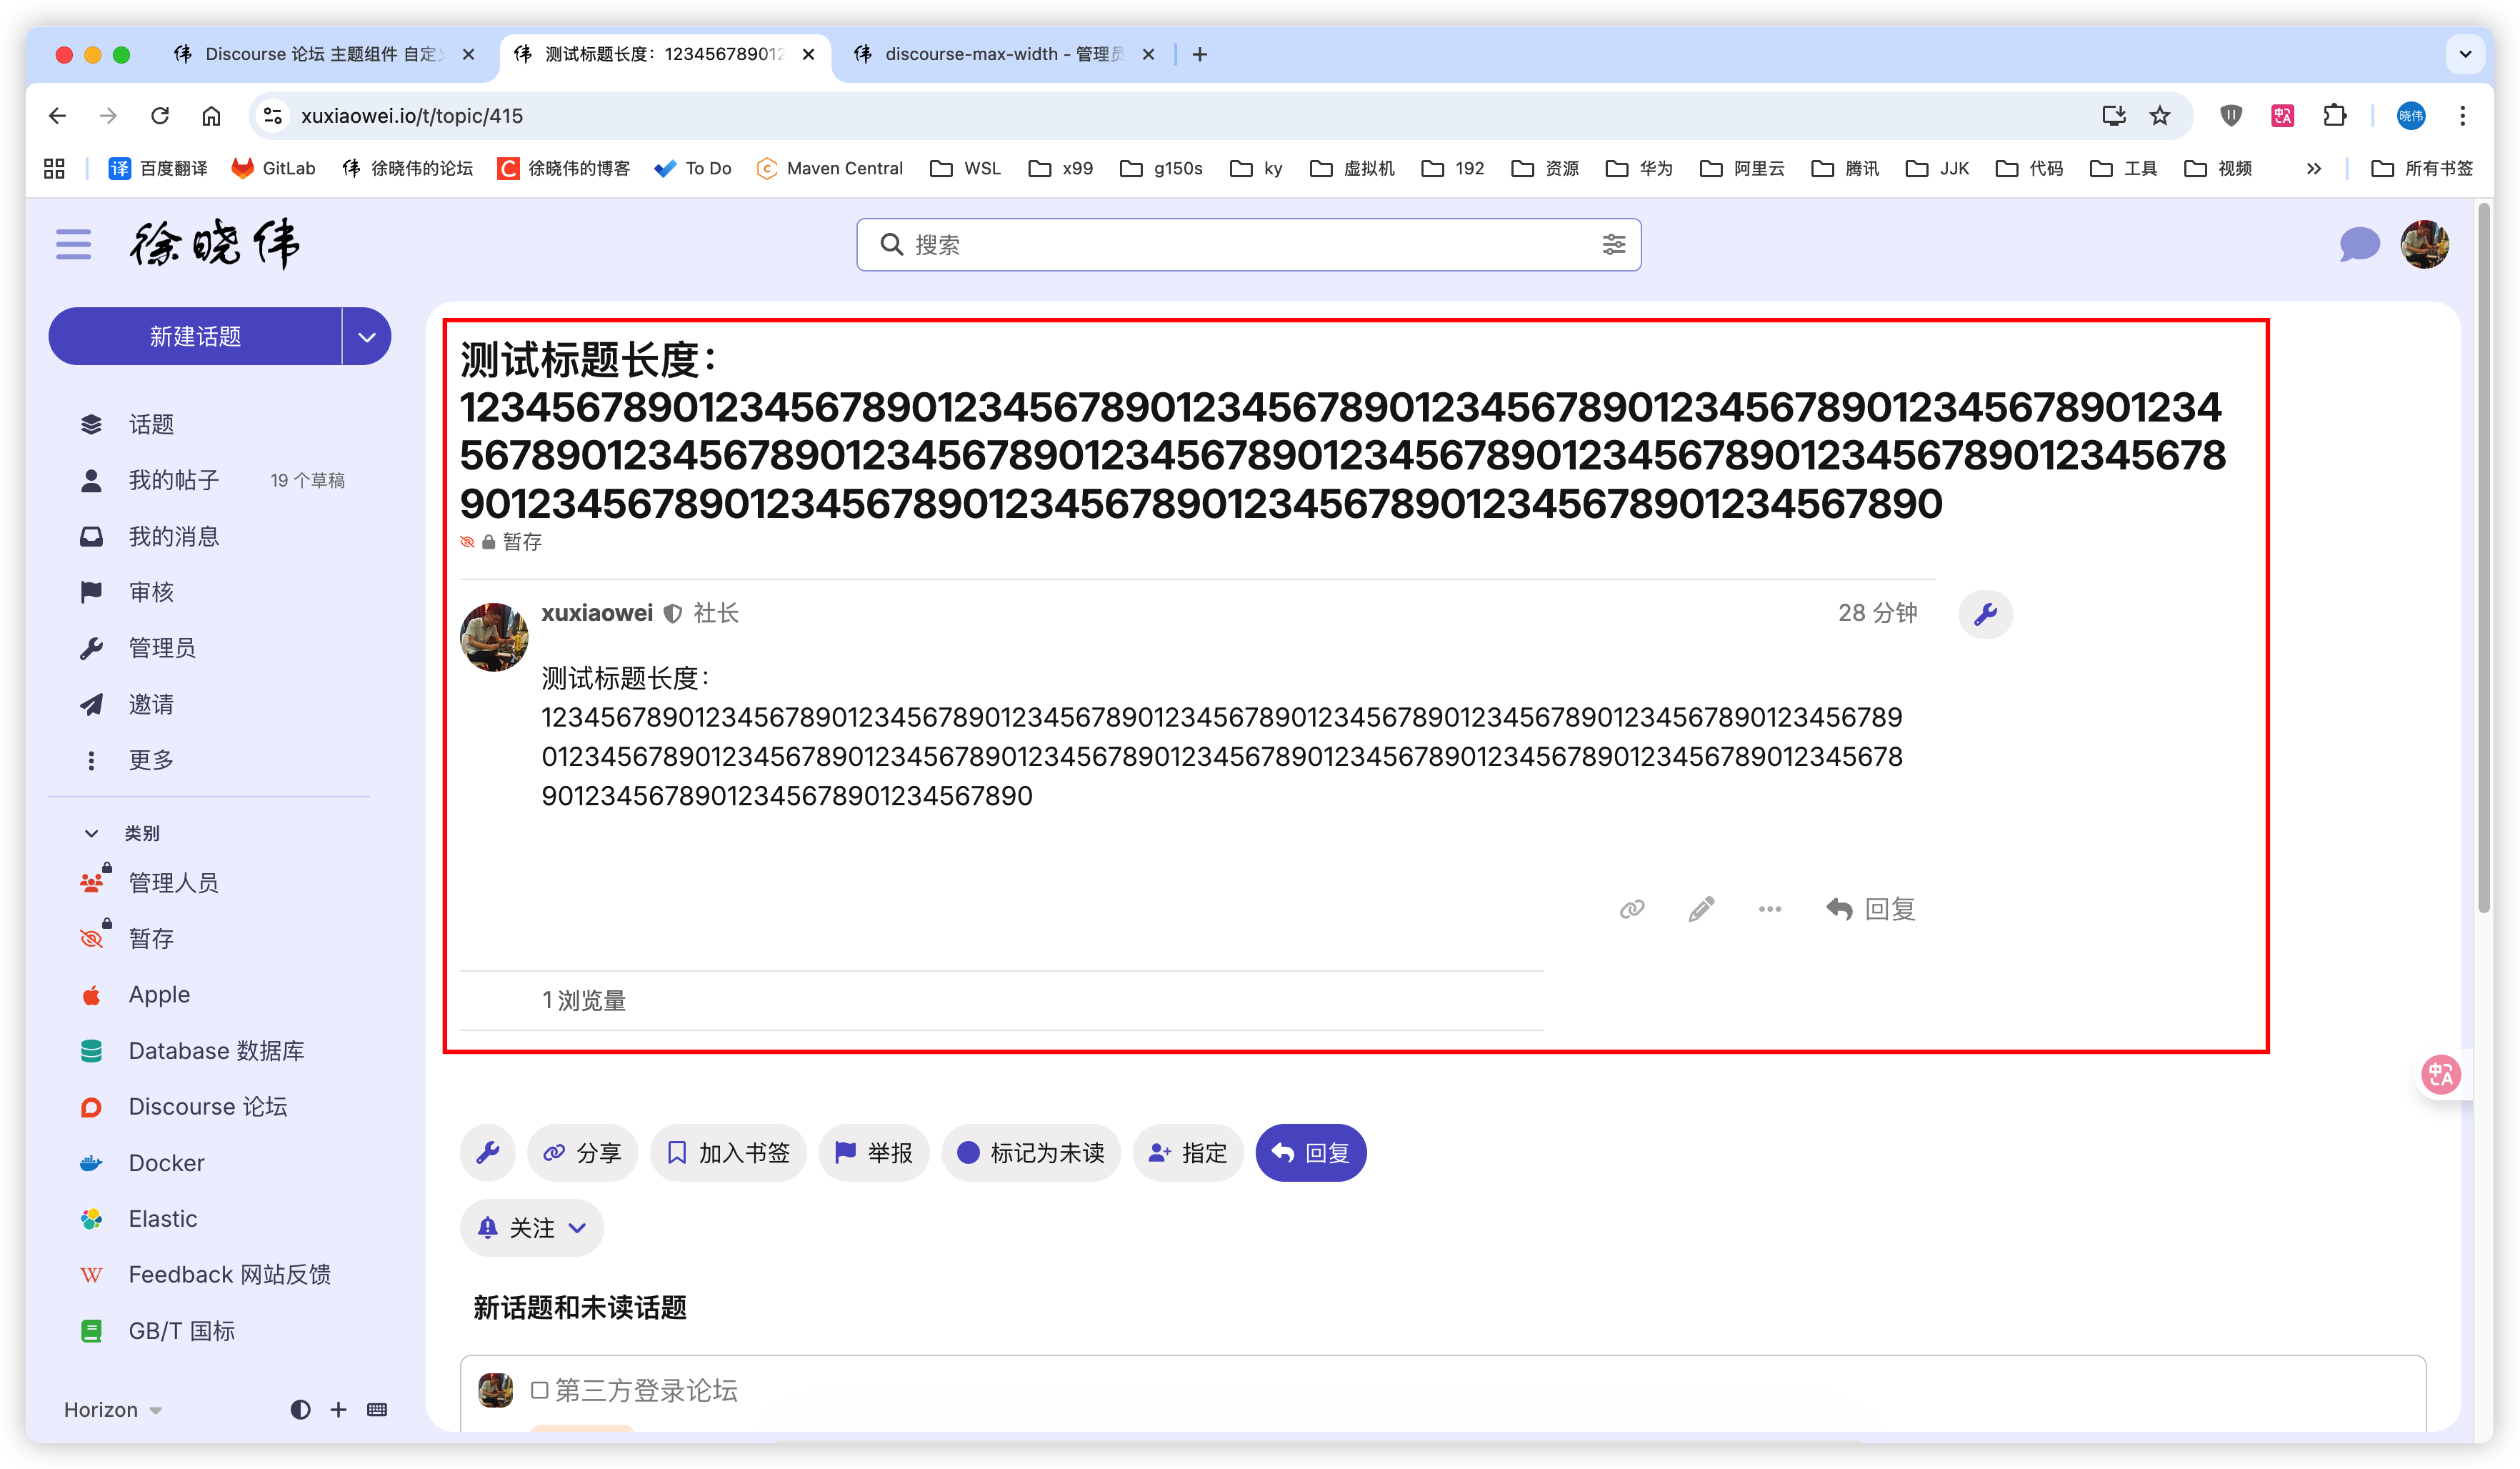Collapse the 类别 categories section

(92, 833)
